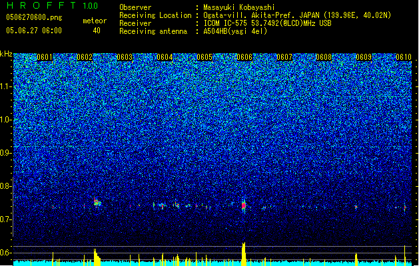Click the 0604 time marker
This screenshot has width=419, height=266.
(x=165, y=57)
